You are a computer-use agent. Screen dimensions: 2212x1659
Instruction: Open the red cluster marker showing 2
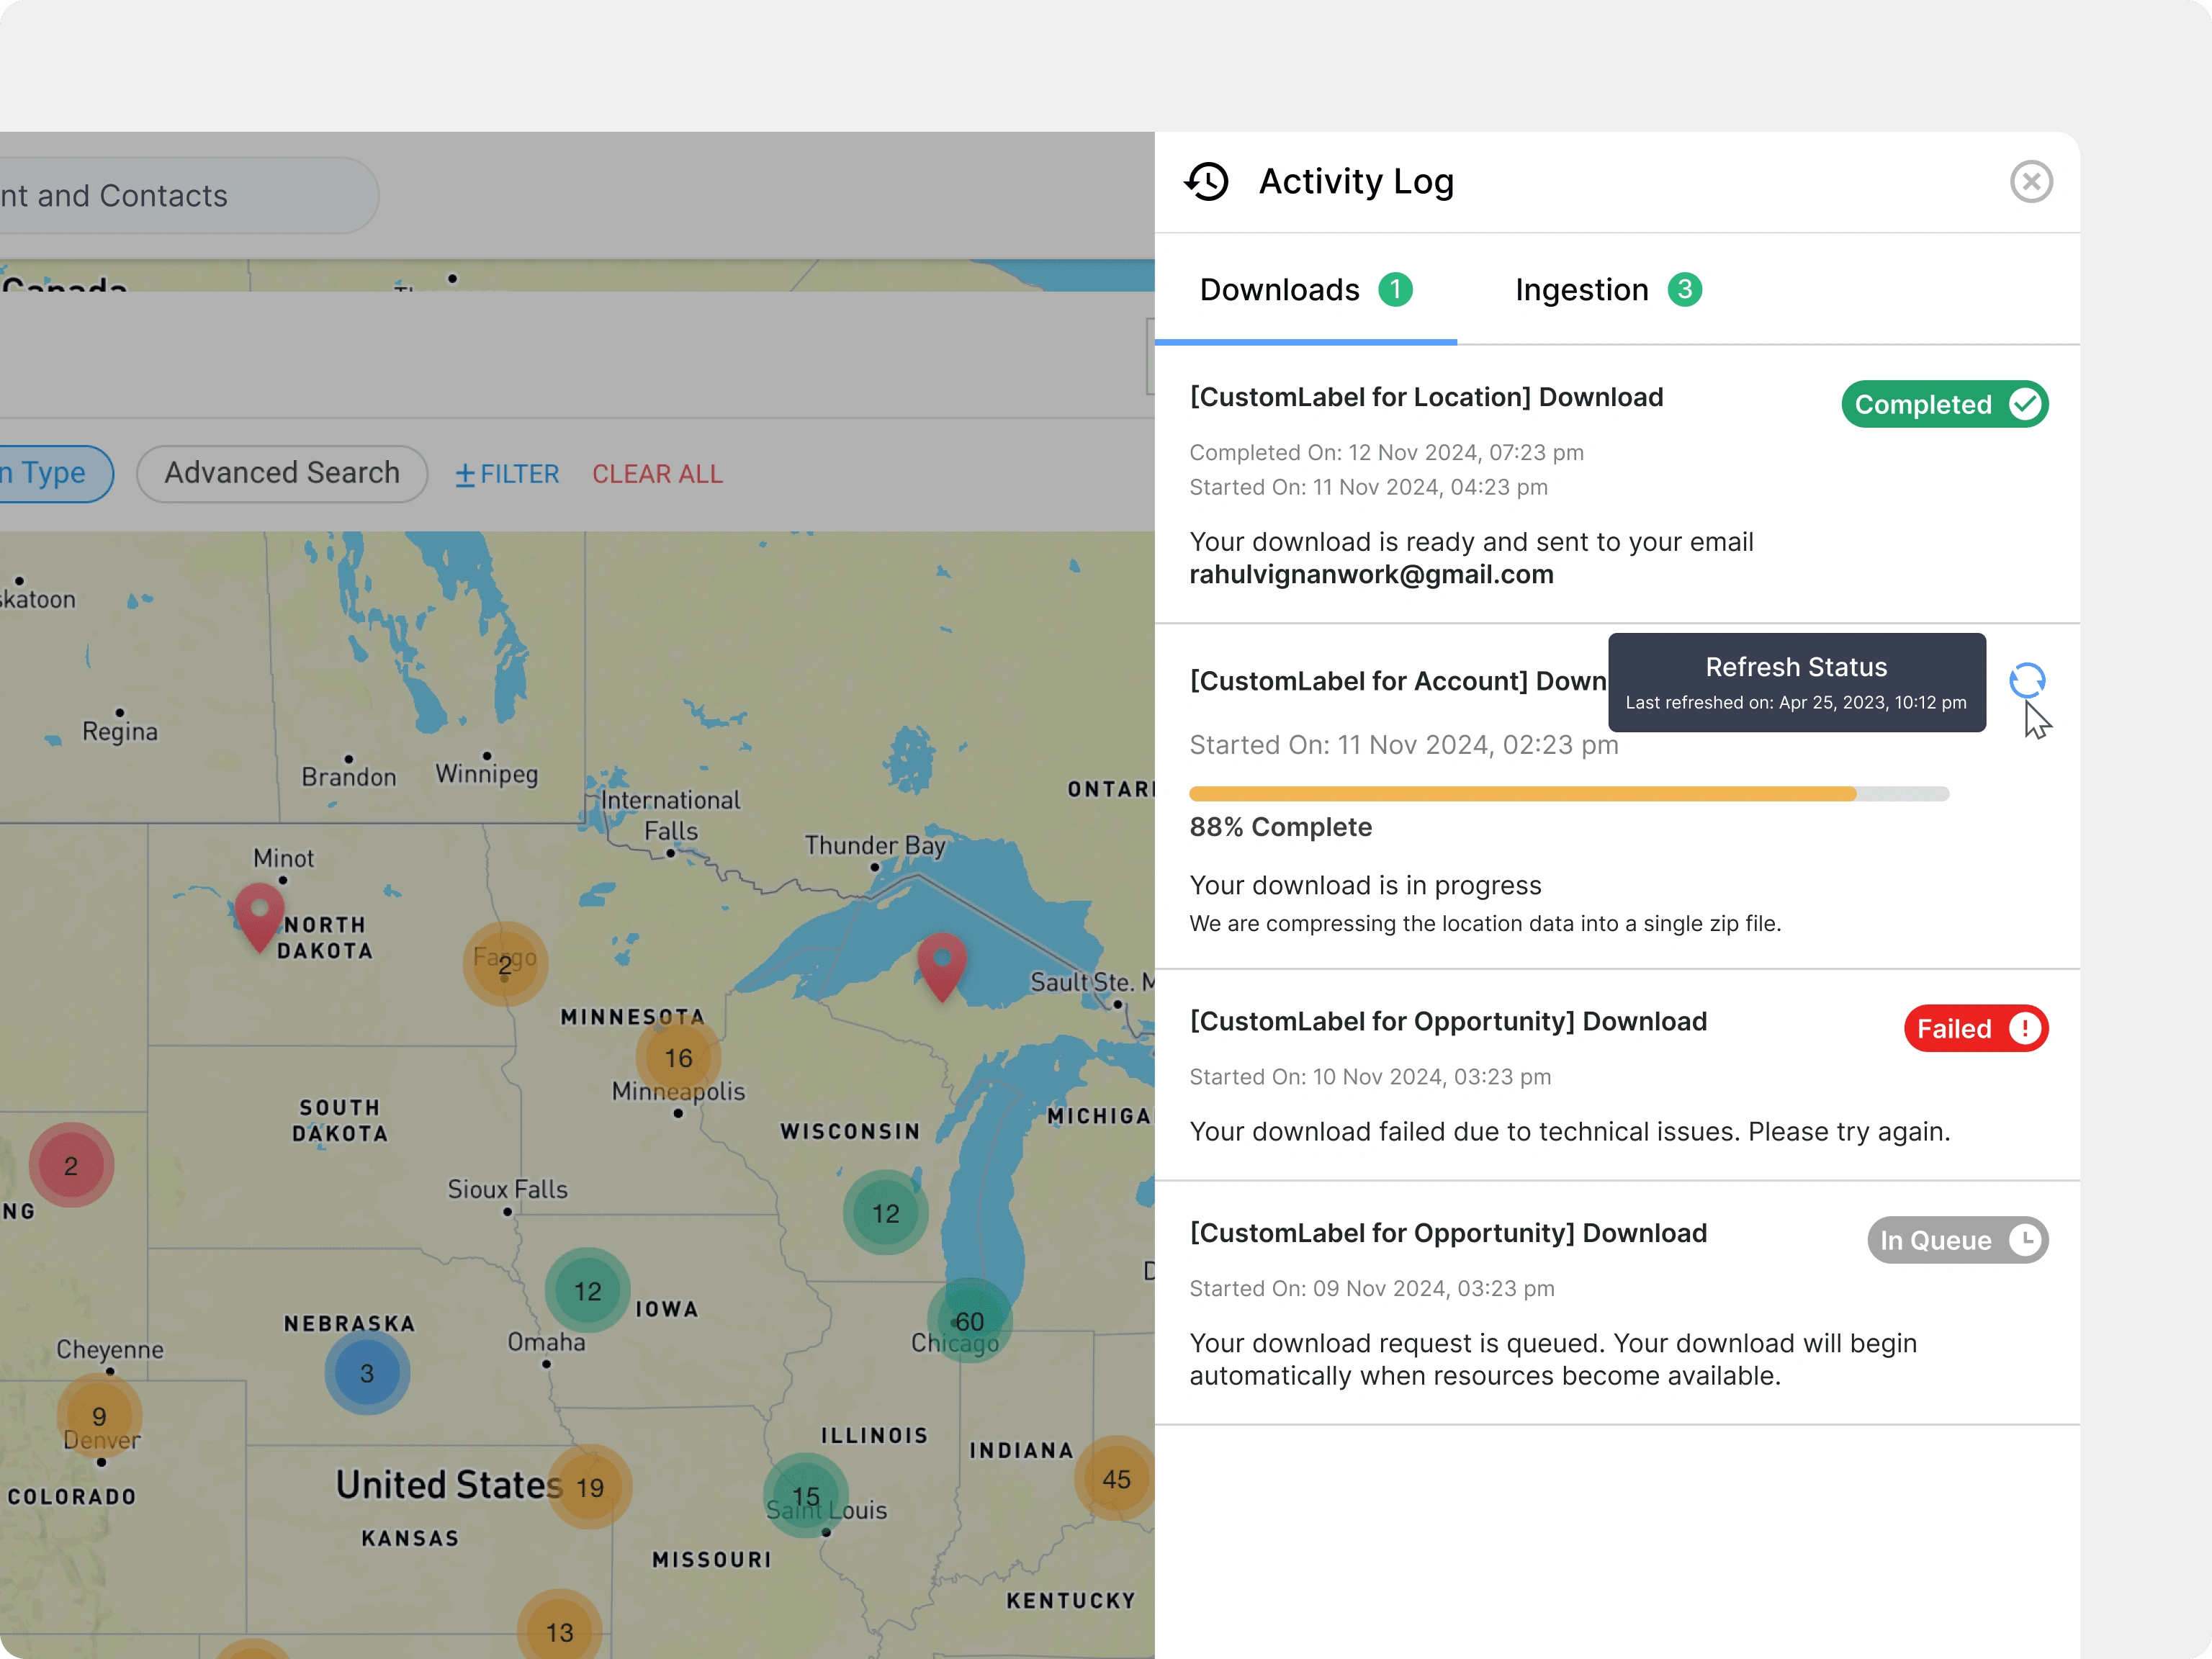(x=71, y=1165)
